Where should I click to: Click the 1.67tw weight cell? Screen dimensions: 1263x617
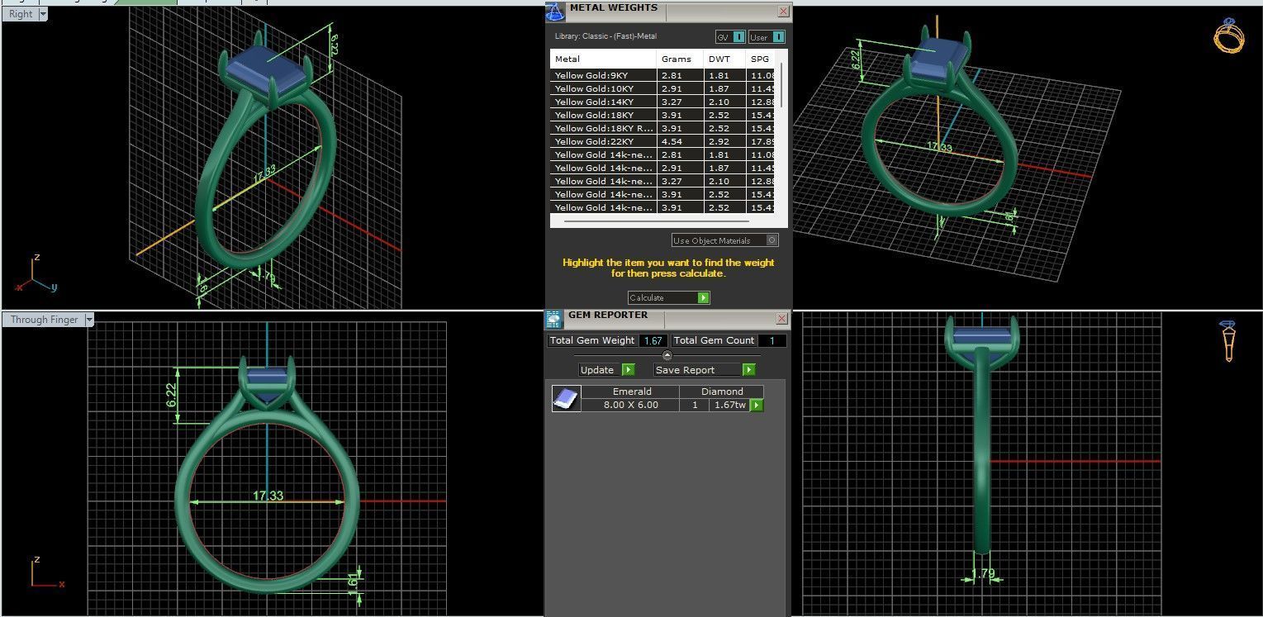730,406
